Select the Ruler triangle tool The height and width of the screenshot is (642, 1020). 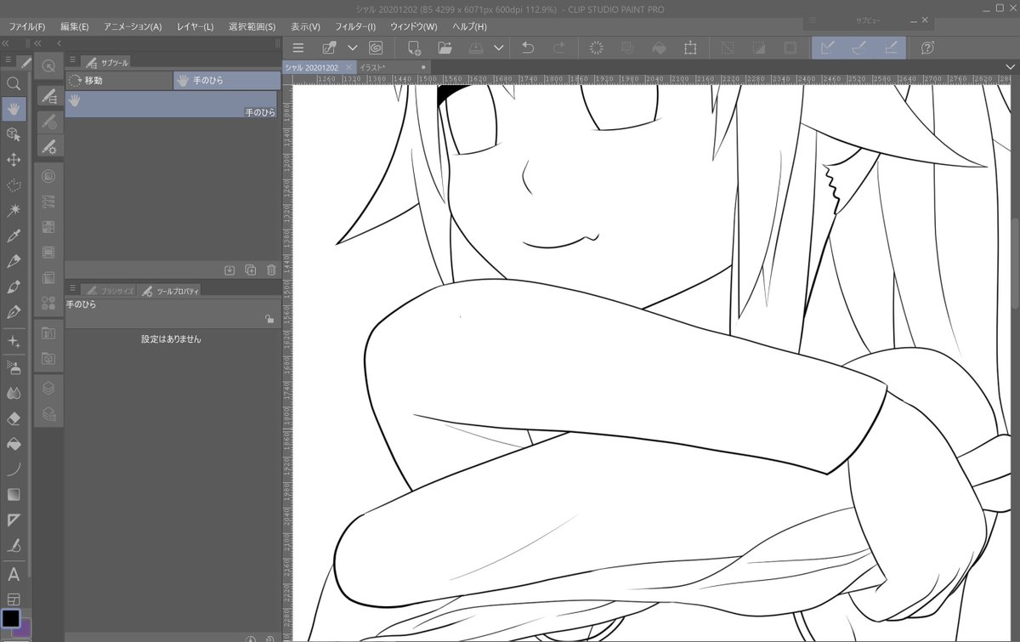(14, 520)
